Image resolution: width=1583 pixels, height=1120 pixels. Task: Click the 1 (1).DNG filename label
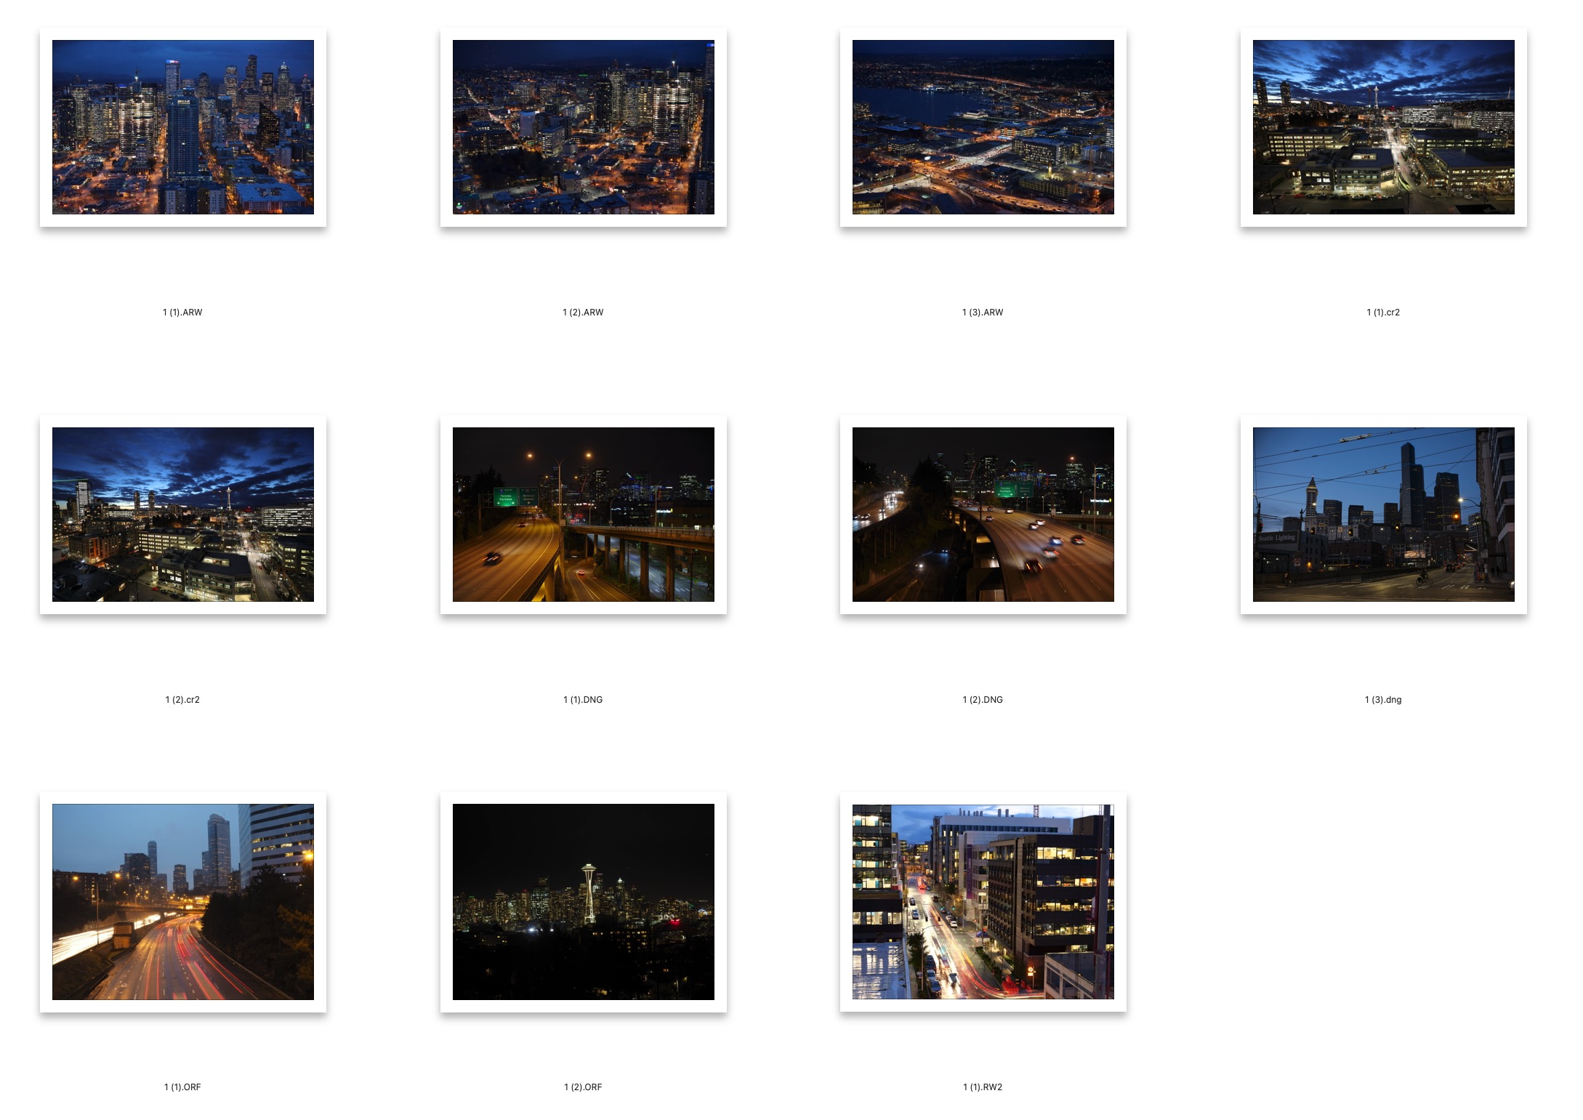(583, 700)
